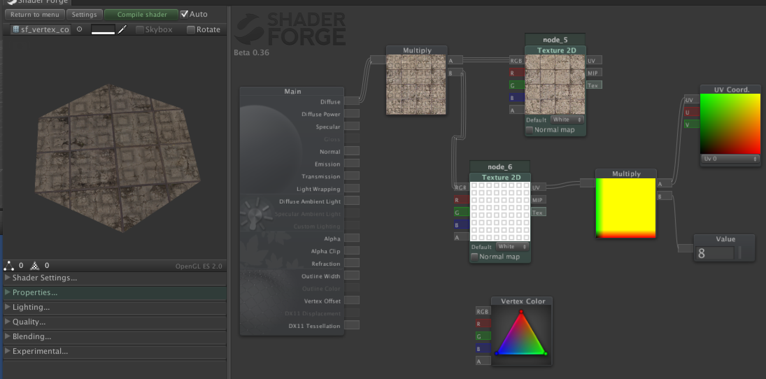Click Vertex Color RGB output port
This screenshot has width=766, height=379.
click(x=483, y=311)
